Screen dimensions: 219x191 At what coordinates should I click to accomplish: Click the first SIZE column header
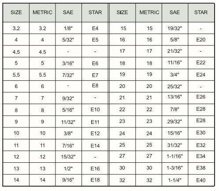click(x=16, y=13)
